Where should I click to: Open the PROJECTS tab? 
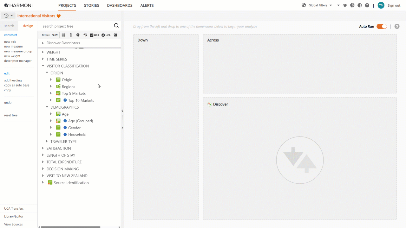(x=67, y=5)
